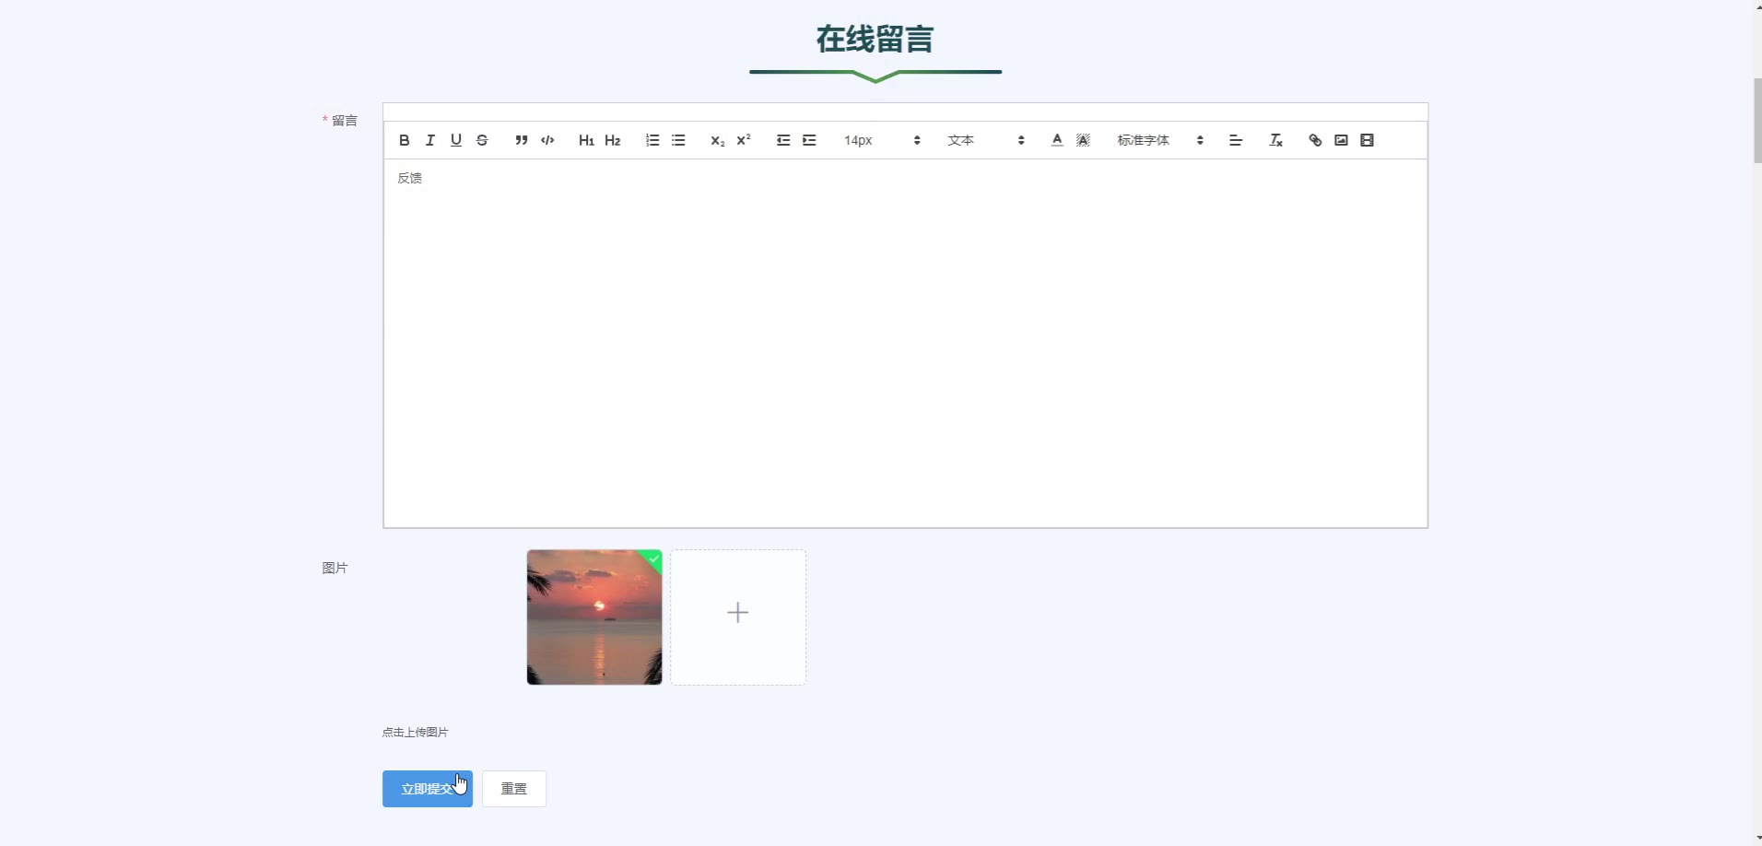The image size is (1762, 846).
Task: Insert a hyperlink
Action: 1315,140
